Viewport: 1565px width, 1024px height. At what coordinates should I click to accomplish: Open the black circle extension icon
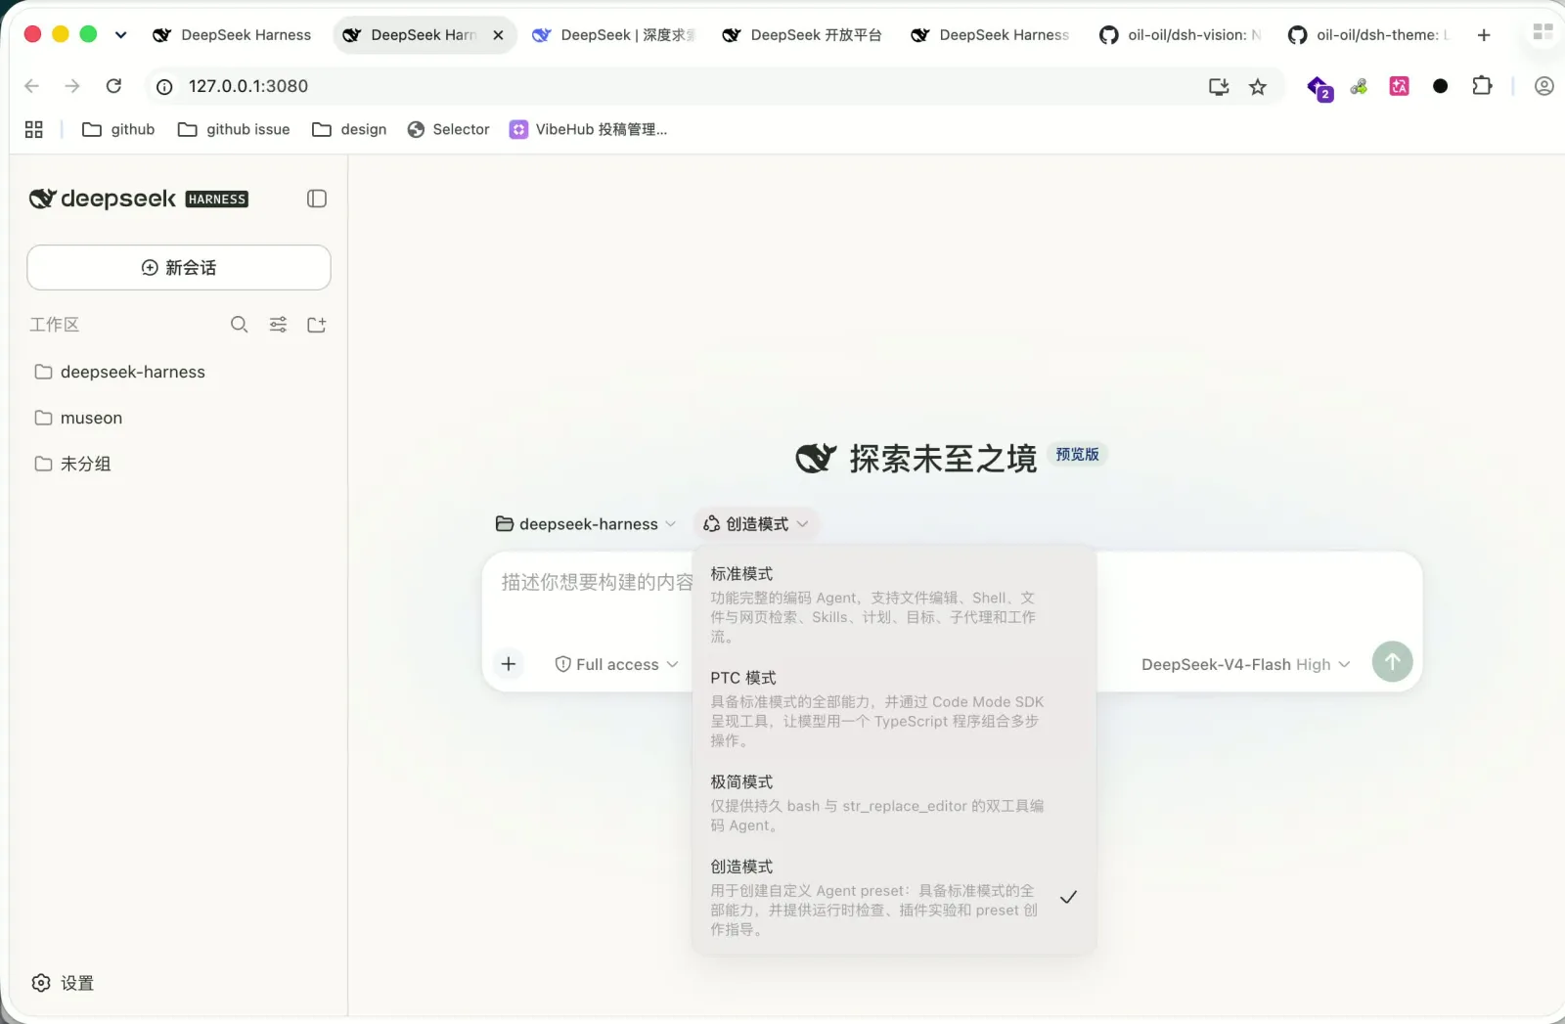point(1440,86)
